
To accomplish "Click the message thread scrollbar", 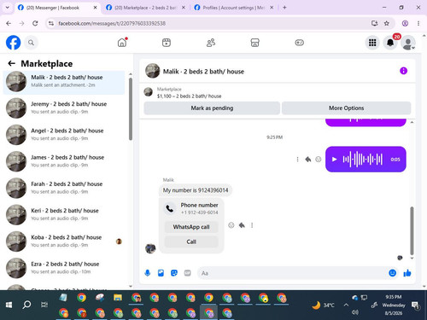I will click(412, 230).
